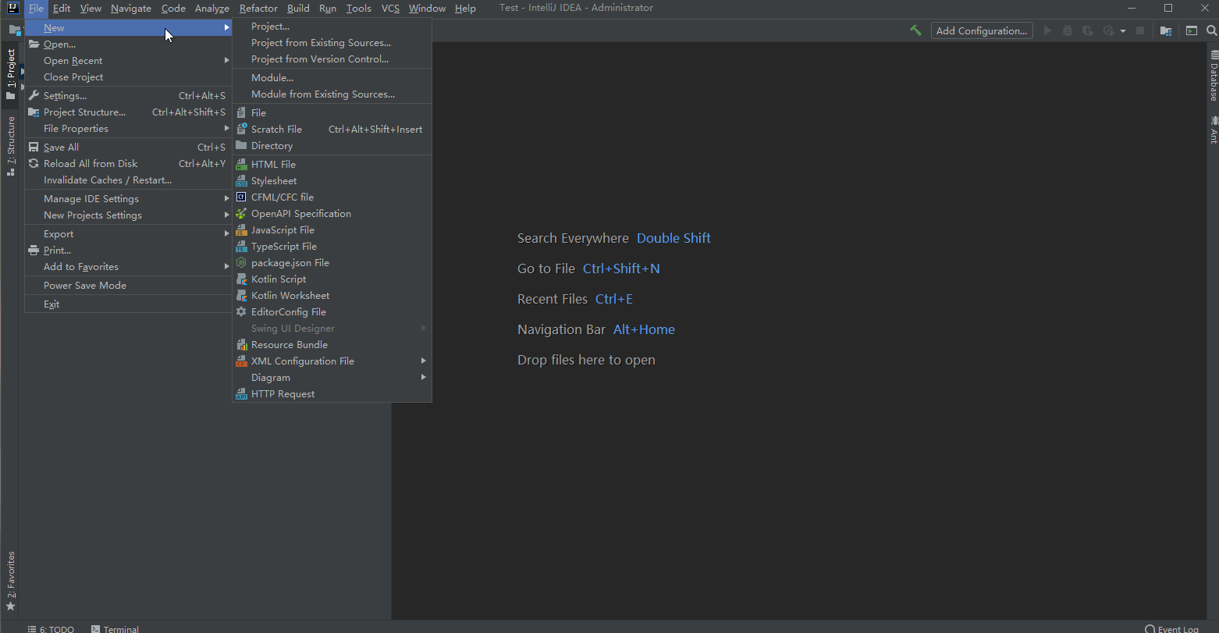
Task: Open the 6: TODO bottom tab
Action: tap(52, 629)
